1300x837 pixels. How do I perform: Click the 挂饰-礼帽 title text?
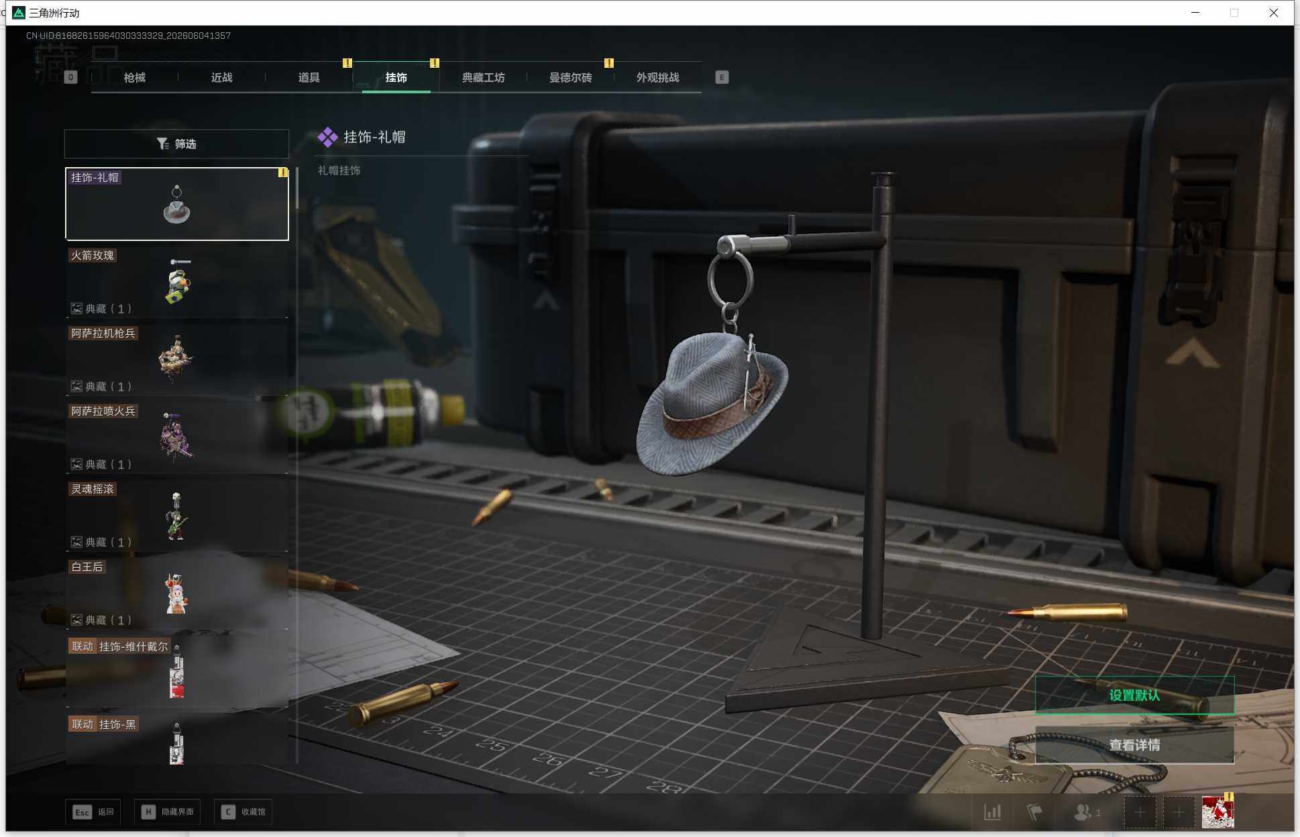click(x=374, y=137)
